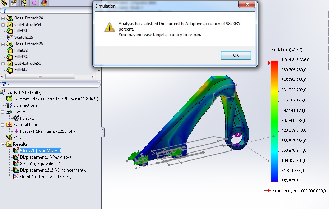Image resolution: width=329 pixels, height=209 pixels.
Task: Click the Strain1 plot icon
Action: 16,163
